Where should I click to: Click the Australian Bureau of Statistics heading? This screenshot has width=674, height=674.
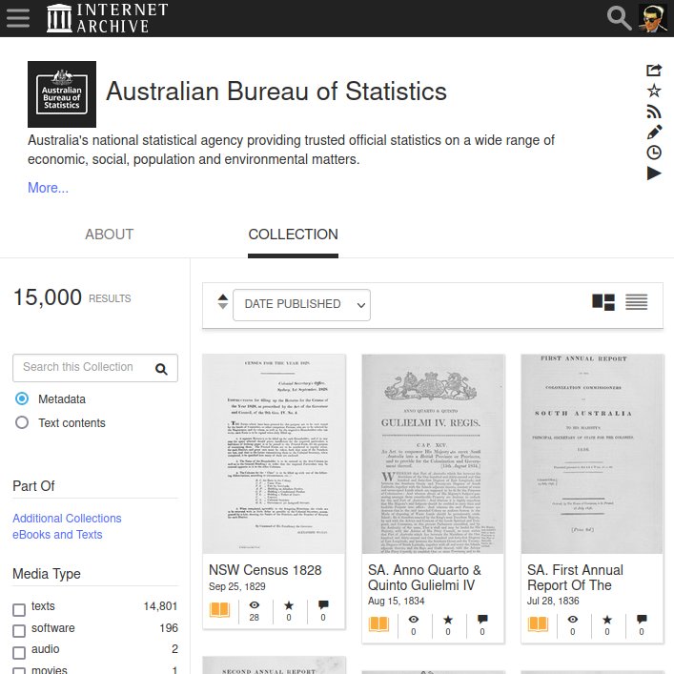point(276,92)
